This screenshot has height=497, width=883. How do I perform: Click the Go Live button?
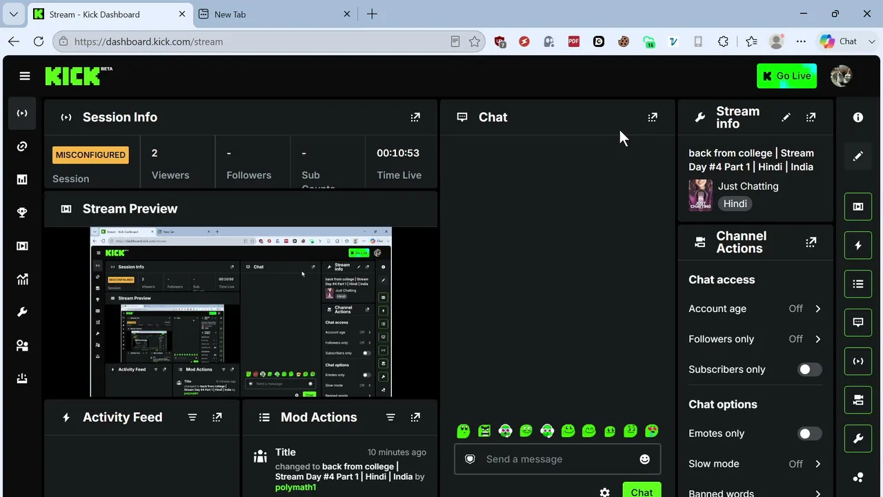tap(786, 76)
